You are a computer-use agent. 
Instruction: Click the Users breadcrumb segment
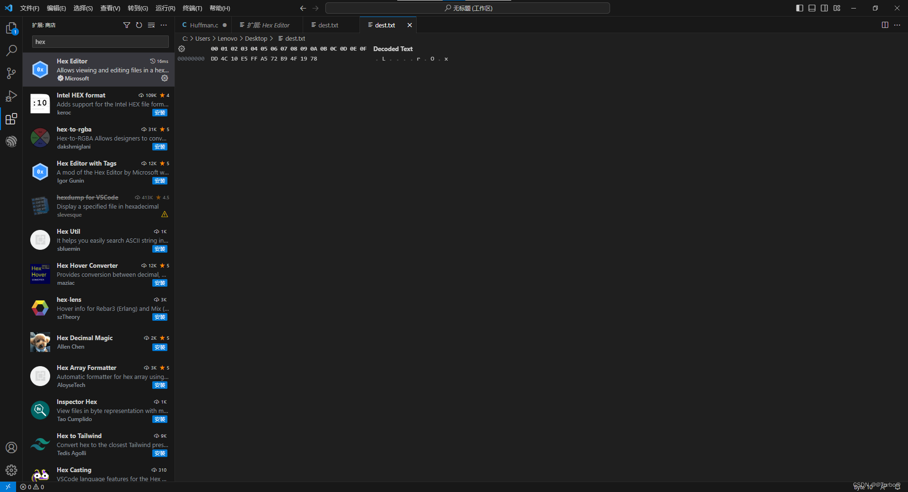point(202,38)
